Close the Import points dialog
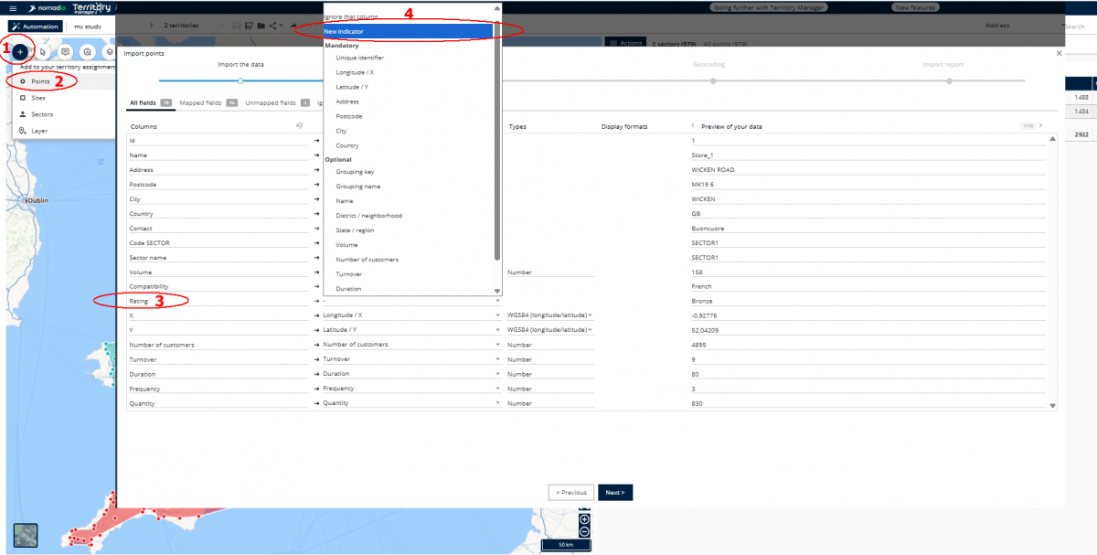Viewport: 1097px width, 555px height. tap(1060, 54)
